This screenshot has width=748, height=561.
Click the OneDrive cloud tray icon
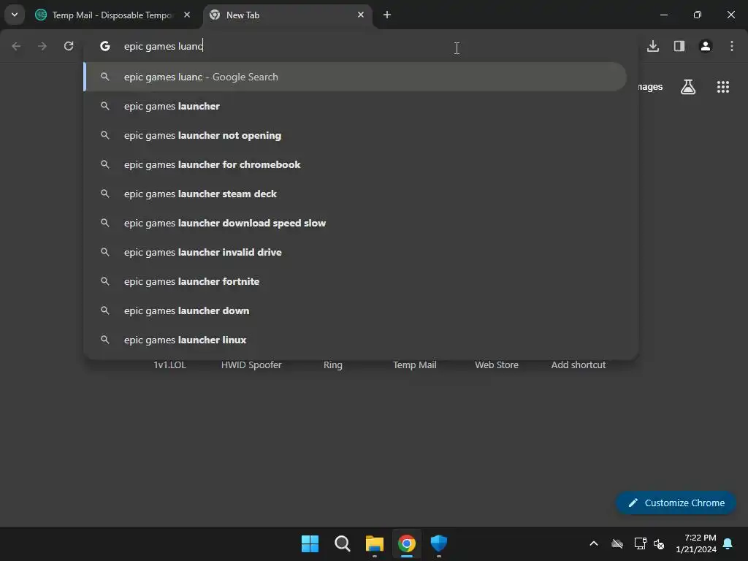617,543
